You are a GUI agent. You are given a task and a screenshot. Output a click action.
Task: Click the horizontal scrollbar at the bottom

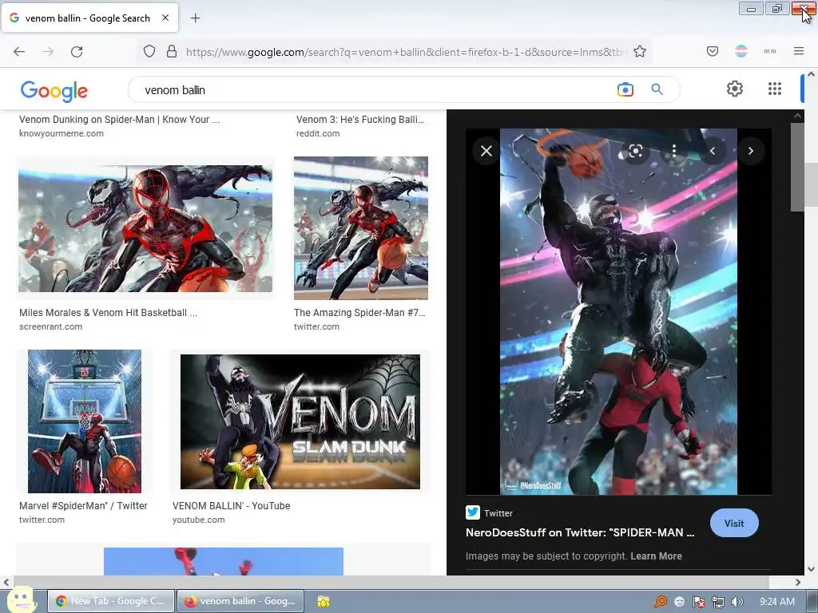coord(390,582)
